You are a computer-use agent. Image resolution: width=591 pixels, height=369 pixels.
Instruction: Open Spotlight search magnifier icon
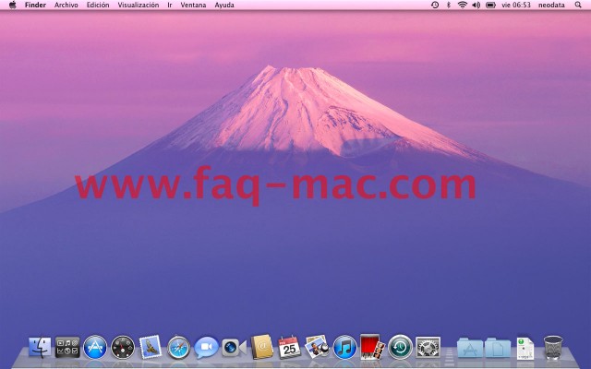click(578, 5)
